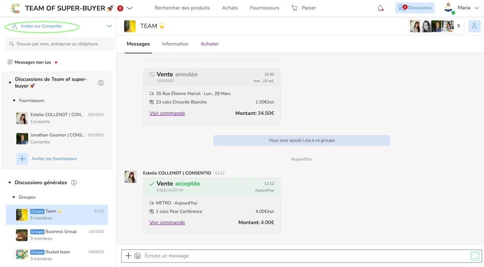The image size is (484, 267).
Task: Click the Consentio logo
Action: (16, 8)
